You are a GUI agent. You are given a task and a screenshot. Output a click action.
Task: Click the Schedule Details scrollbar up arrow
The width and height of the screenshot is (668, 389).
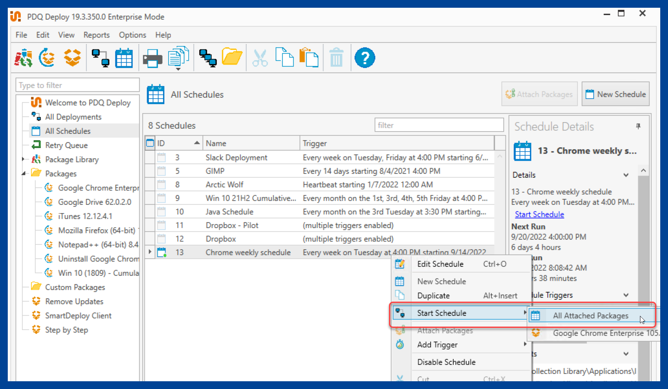coord(643,171)
